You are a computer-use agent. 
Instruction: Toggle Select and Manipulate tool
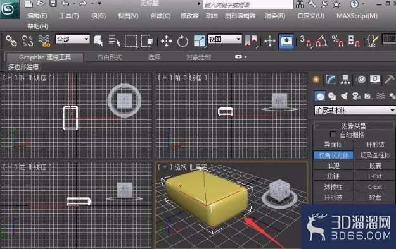[270, 41]
